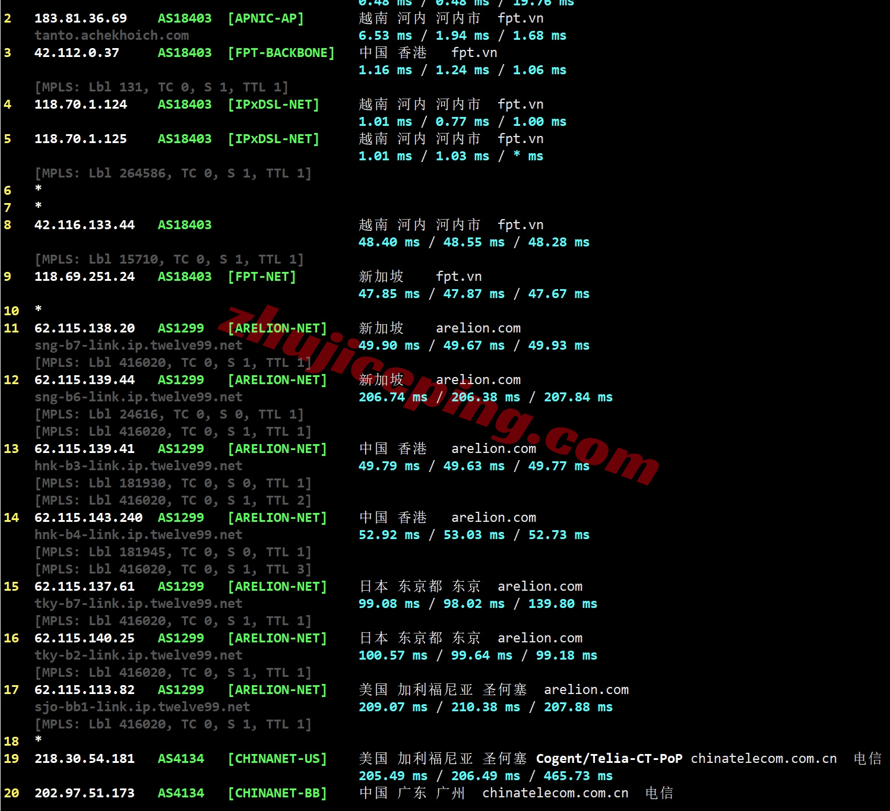Select the [CHINANET-US] label
This screenshot has width=890, height=811.
point(277,759)
